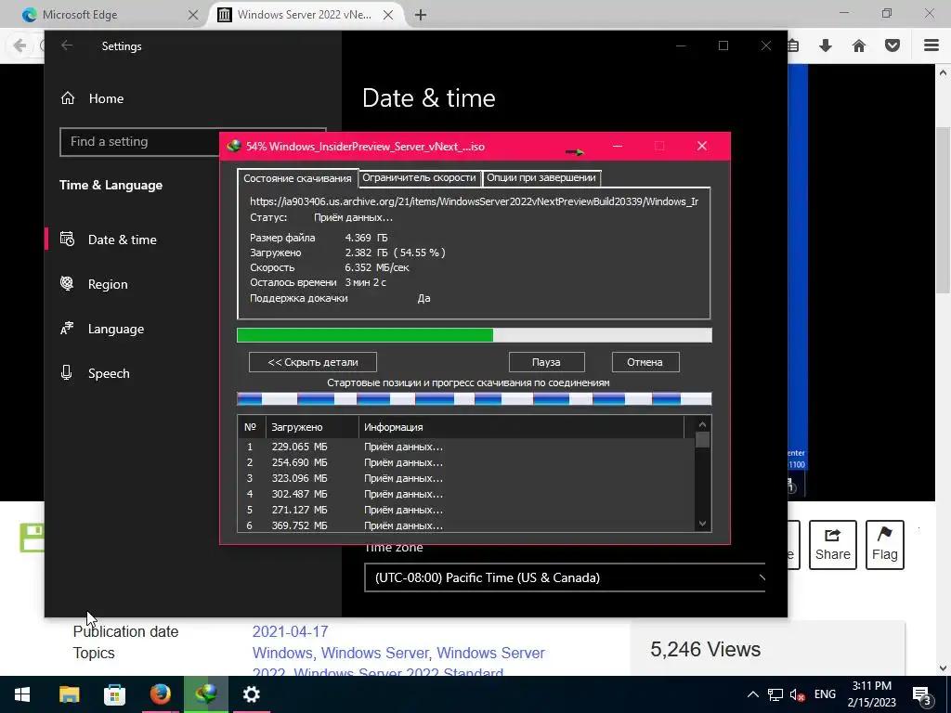Open Settings gear icon in taskbar
Image resolution: width=951 pixels, height=713 pixels.
[251, 694]
